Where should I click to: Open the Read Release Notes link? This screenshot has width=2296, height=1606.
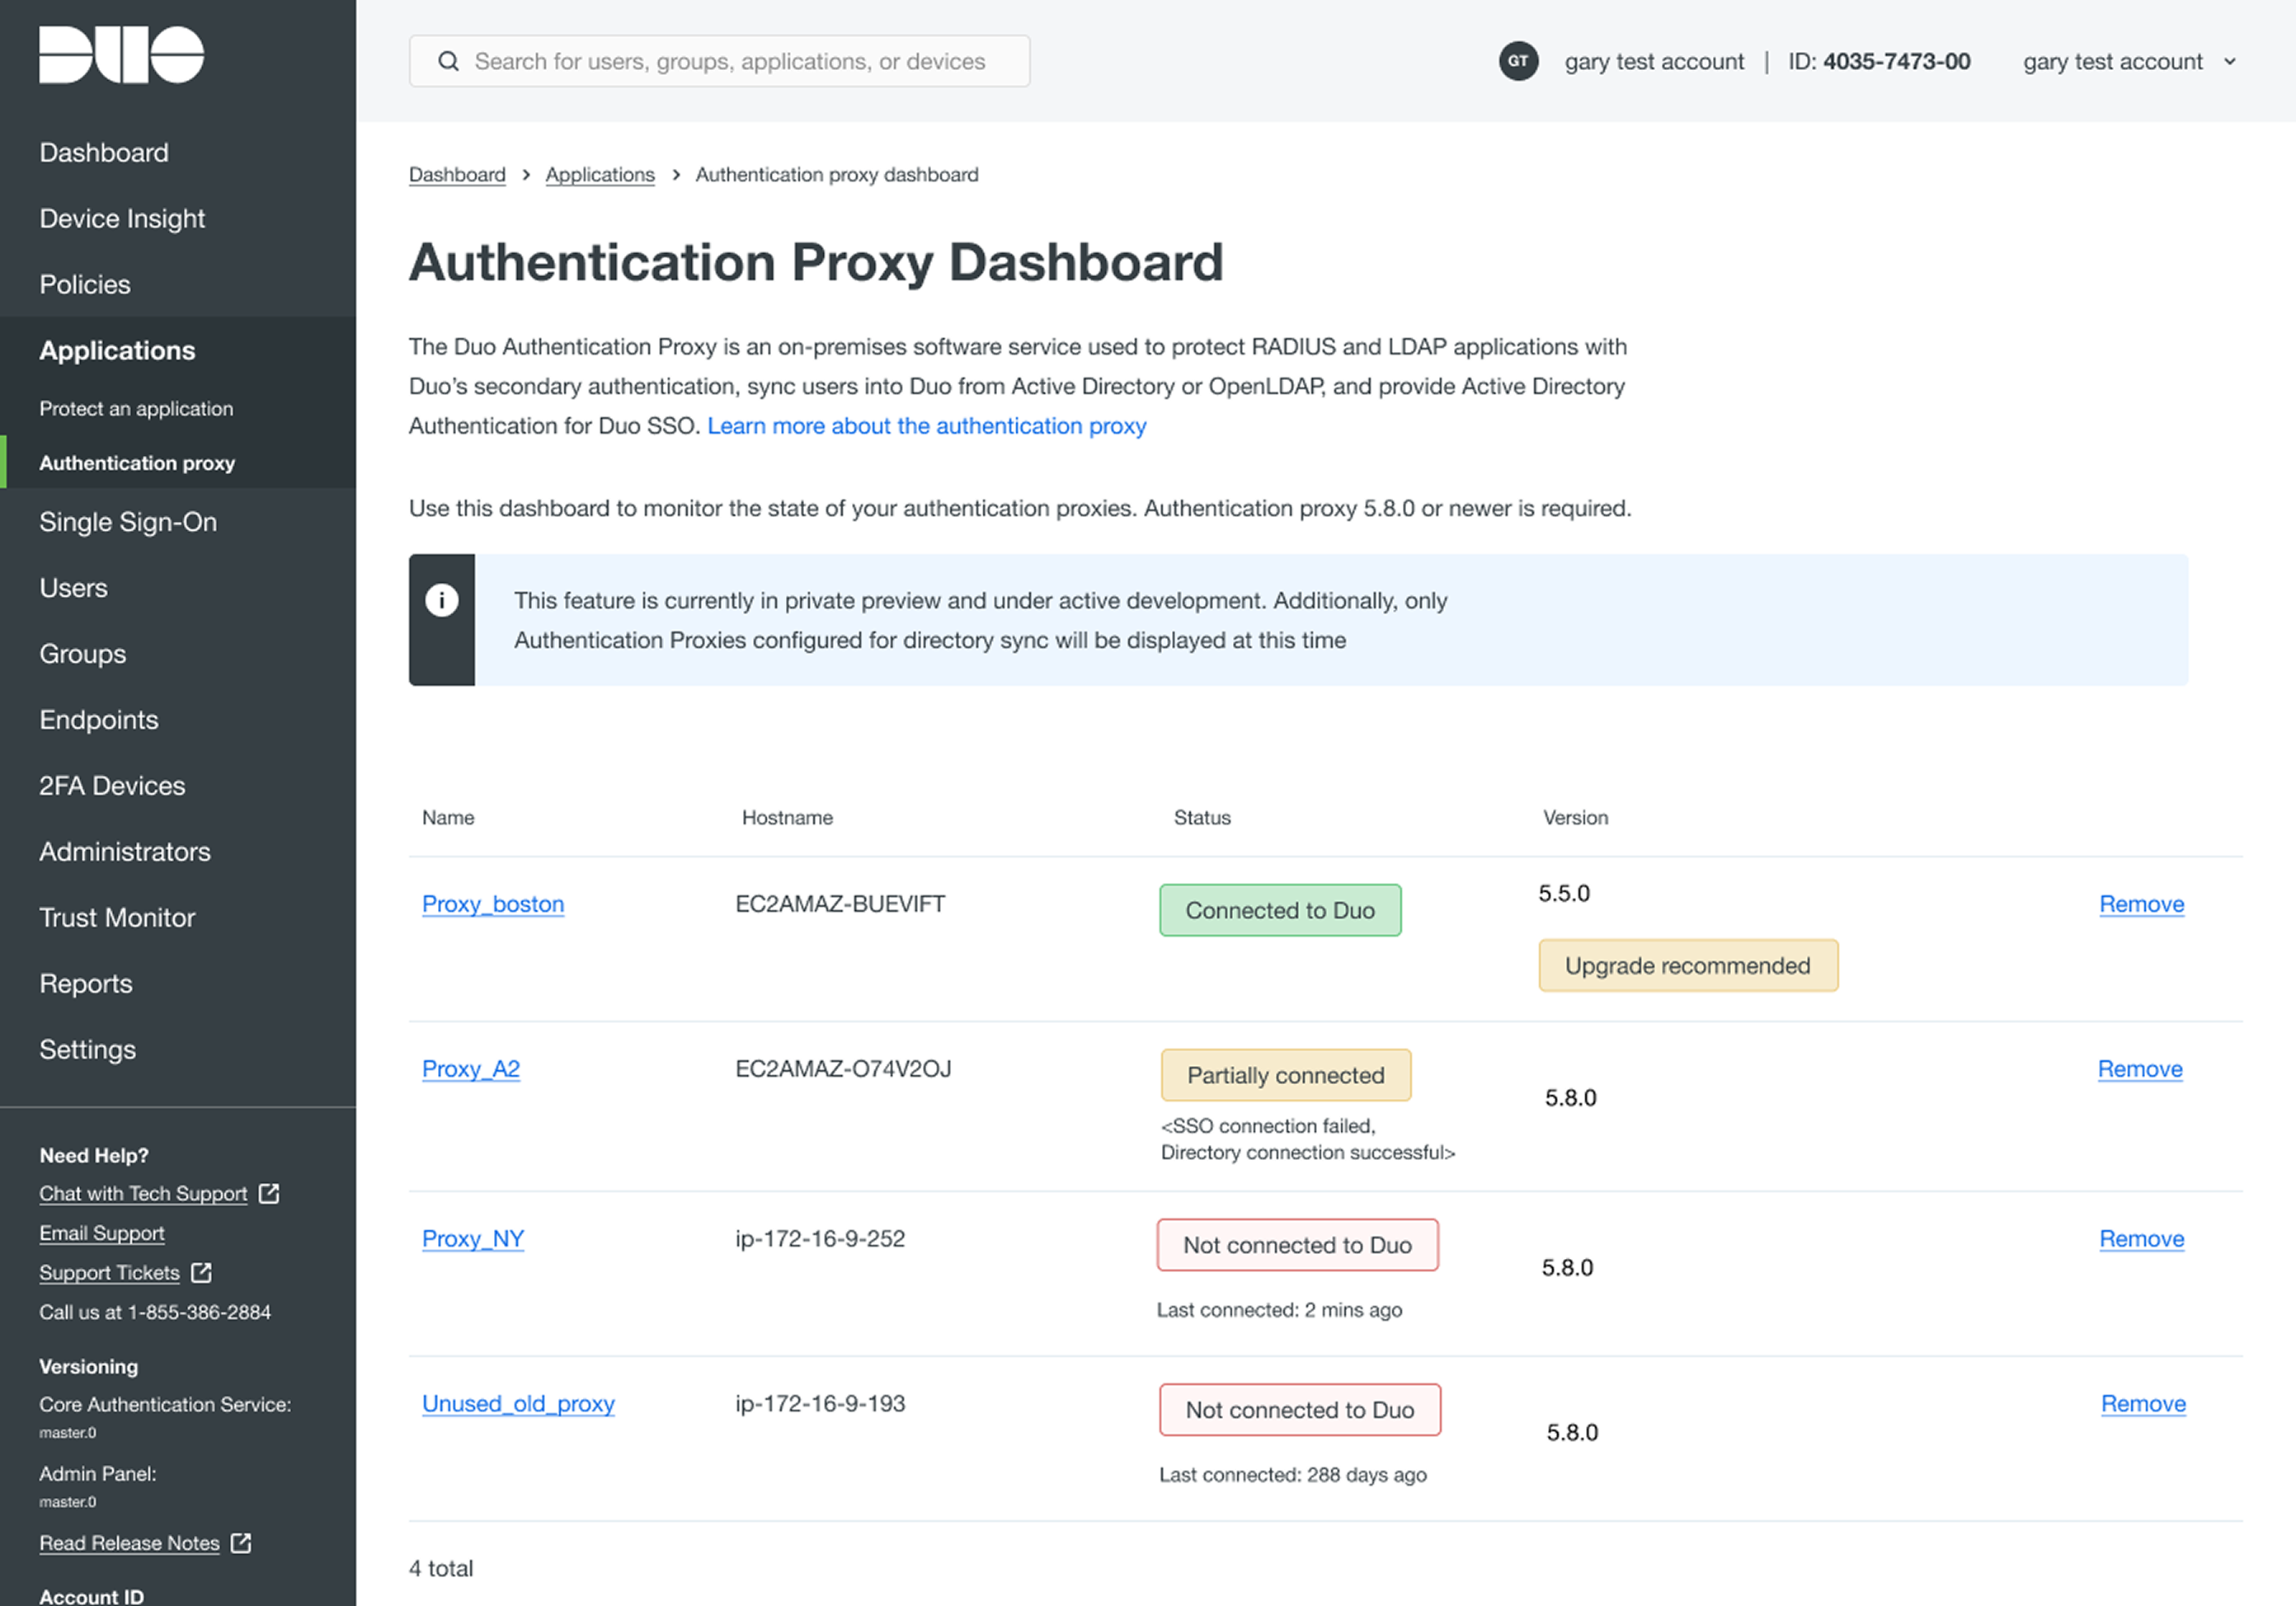coord(129,1543)
